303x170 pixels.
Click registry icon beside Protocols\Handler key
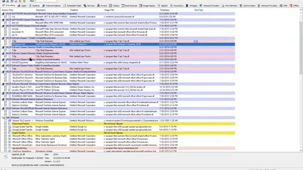(3, 26)
